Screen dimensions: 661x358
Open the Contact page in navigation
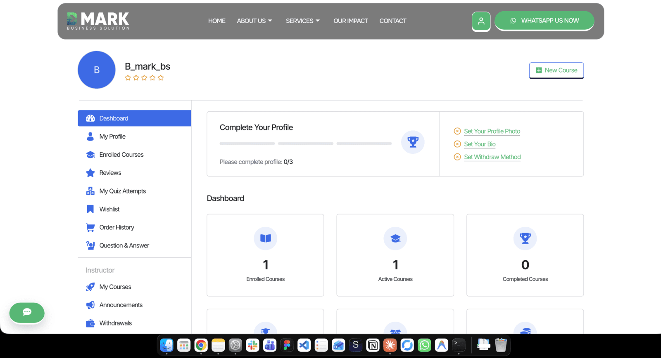pos(393,21)
